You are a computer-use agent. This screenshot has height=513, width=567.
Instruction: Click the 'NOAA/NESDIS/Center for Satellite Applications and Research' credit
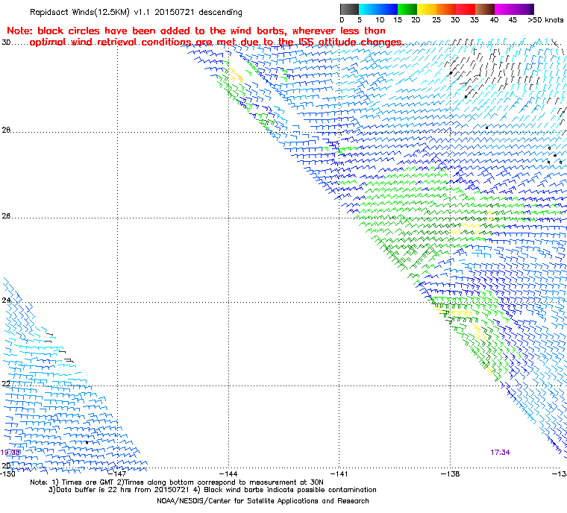click(263, 501)
